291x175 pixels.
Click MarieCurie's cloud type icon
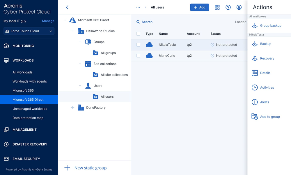click(x=149, y=56)
